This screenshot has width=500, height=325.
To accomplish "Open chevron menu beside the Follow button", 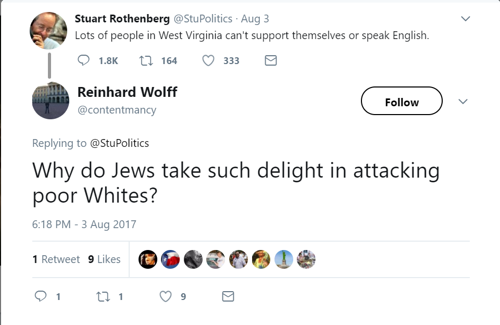I will (463, 101).
